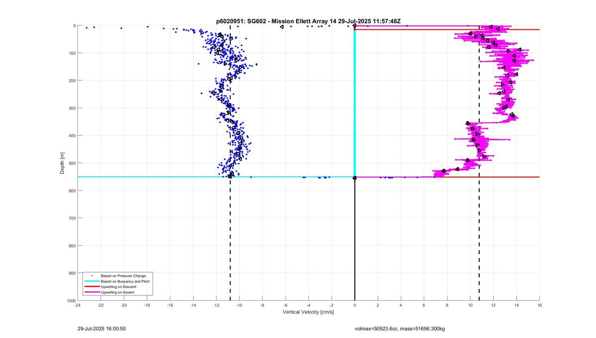The image size is (596, 338).
Task: Click legend entry 'Based on Buoyancy and Pitch'
Action: point(125,281)
